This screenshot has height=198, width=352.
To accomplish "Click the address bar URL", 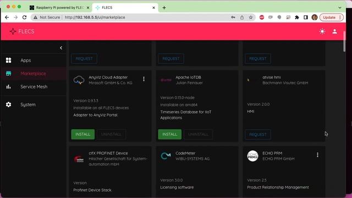I will (x=95, y=17).
